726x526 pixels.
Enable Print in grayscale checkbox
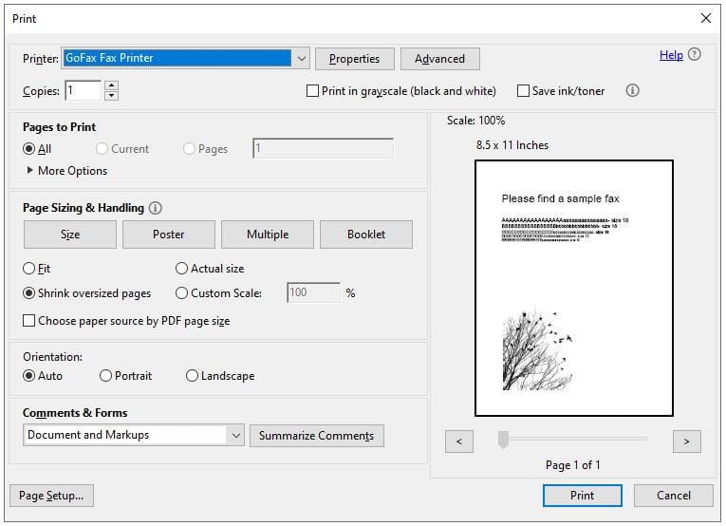(312, 91)
